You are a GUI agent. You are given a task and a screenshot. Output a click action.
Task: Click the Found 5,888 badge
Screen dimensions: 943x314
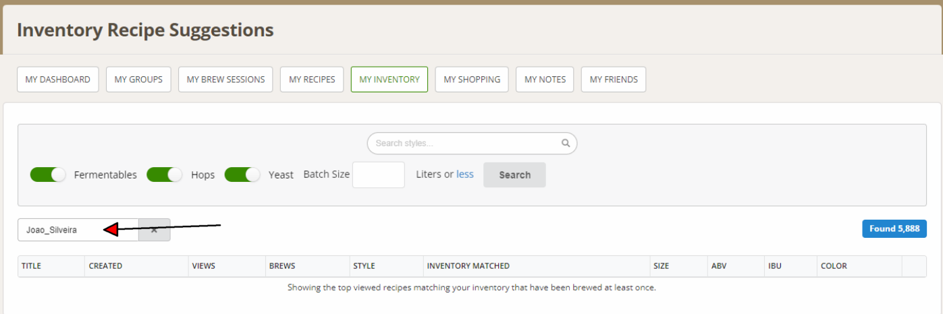coord(894,229)
